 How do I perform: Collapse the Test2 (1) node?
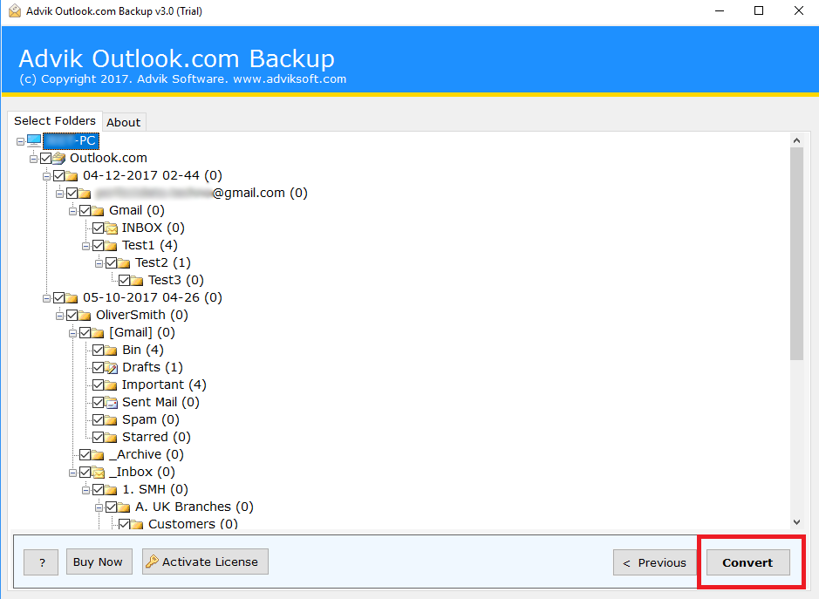(x=99, y=263)
